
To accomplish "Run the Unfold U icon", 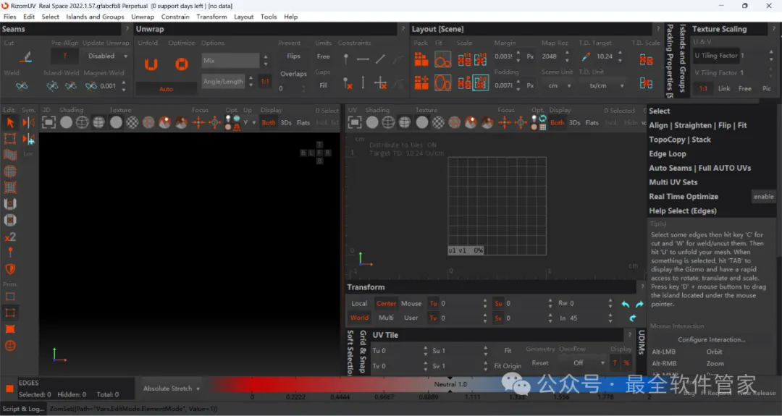I will point(151,64).
